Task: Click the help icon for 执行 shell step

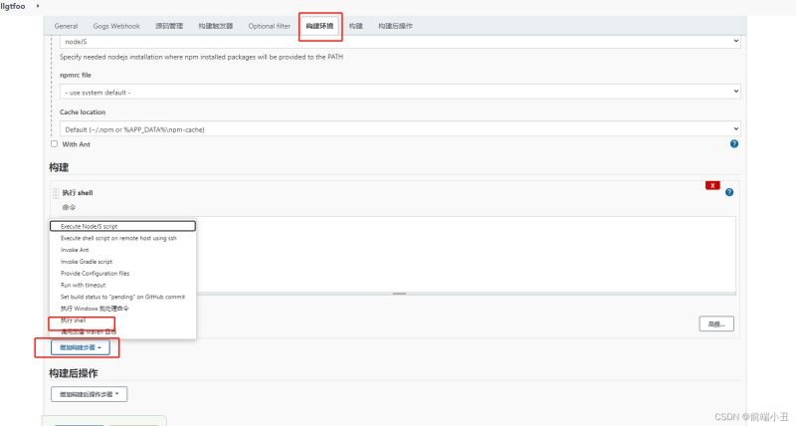Action: point(729,192)
